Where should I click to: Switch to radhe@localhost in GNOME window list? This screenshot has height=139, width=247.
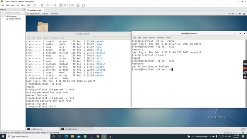[77, 129]
